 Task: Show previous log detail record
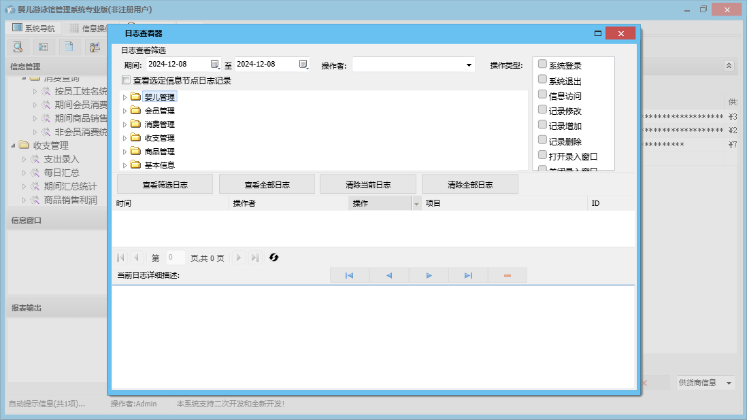(x=388, y=275)
